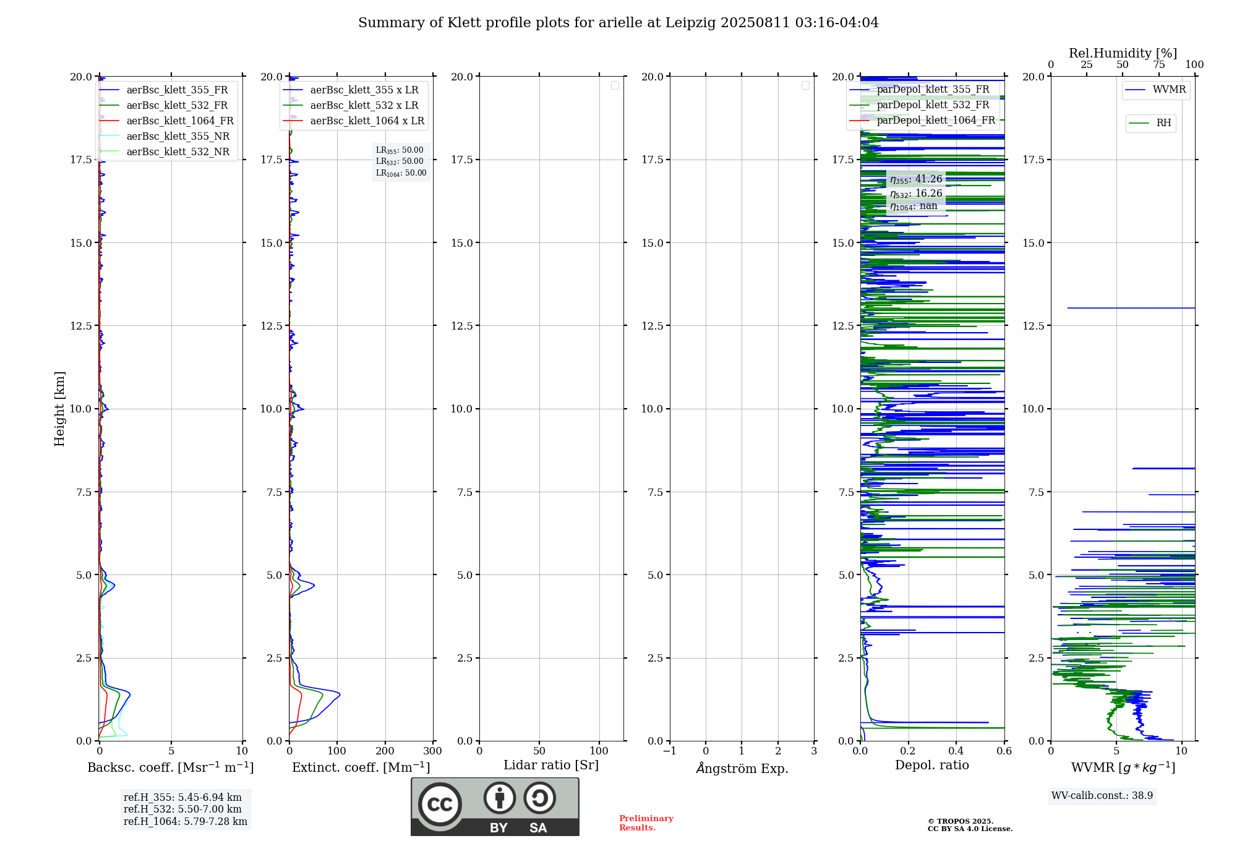Click the ref.H_355: 5.45-6.94 km line
The image size is (1237, 841).
[182, 798]
